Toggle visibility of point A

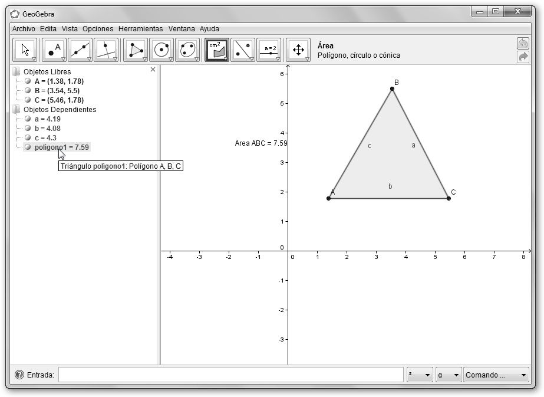tap(28, 81)
